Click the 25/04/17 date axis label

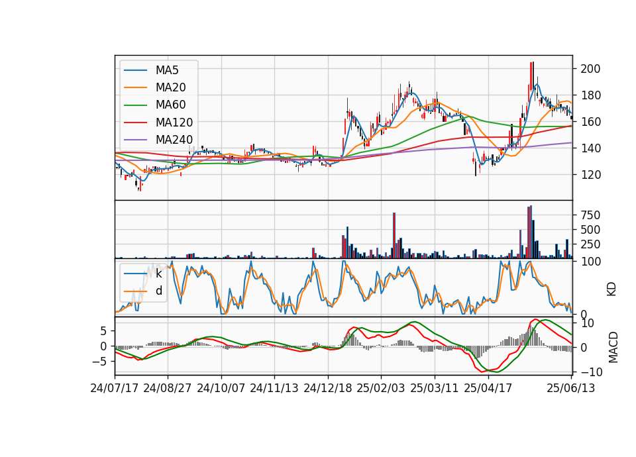pos(488,388)
